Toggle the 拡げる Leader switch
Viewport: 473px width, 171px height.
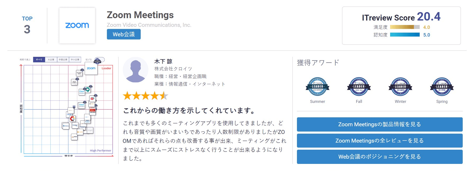tap(99, 60)
